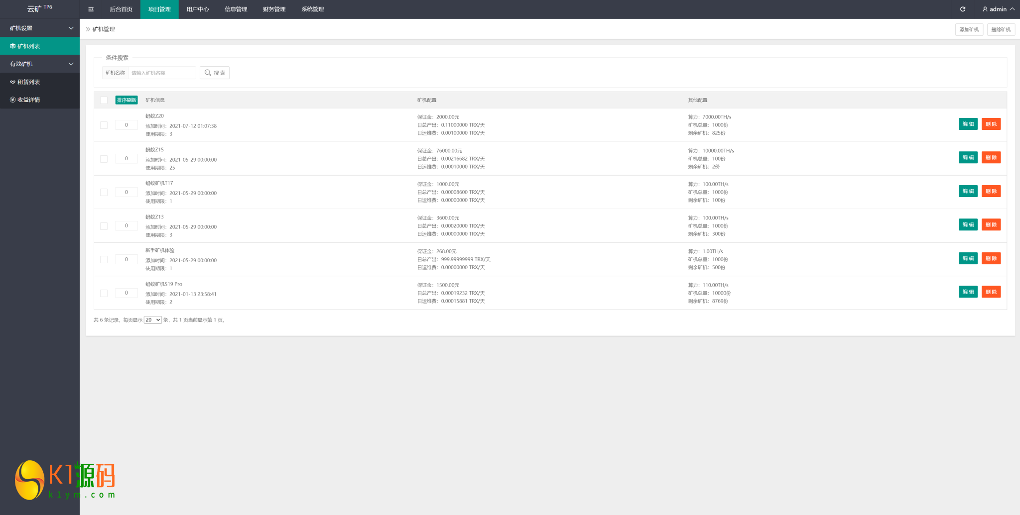
Task: Click the sort order field for 蚂蚁Z15
Action: 127,158
